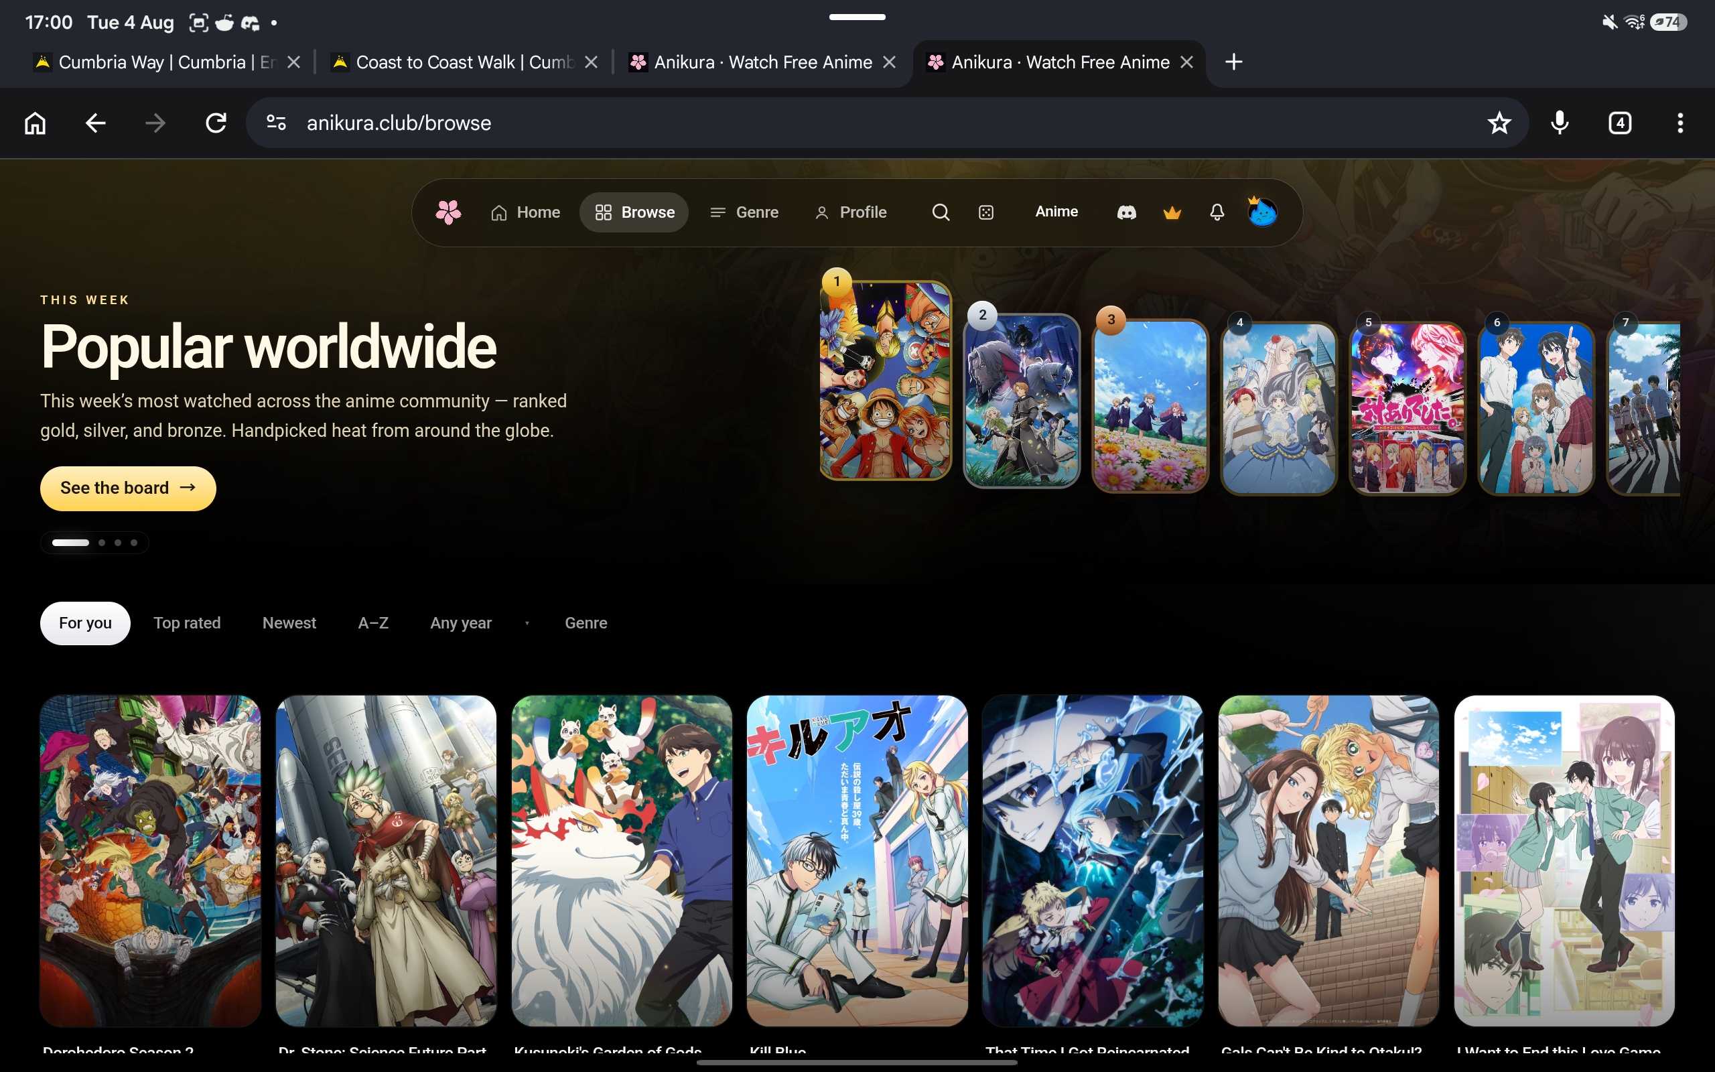
Task: Select the fourth carousel slide dot
Action: [x=134, y=543]
